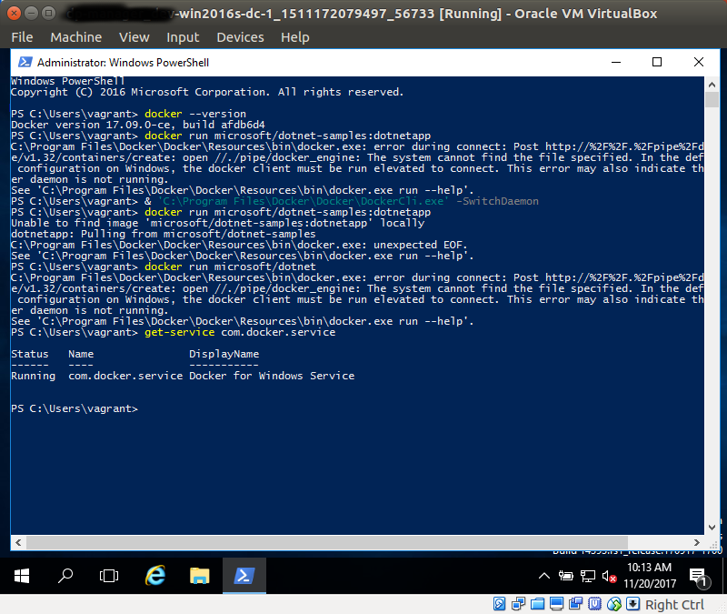Click the left arrow of the horizontal scrollbar
This screenshot has height=614, width=727.
[18, 542]
